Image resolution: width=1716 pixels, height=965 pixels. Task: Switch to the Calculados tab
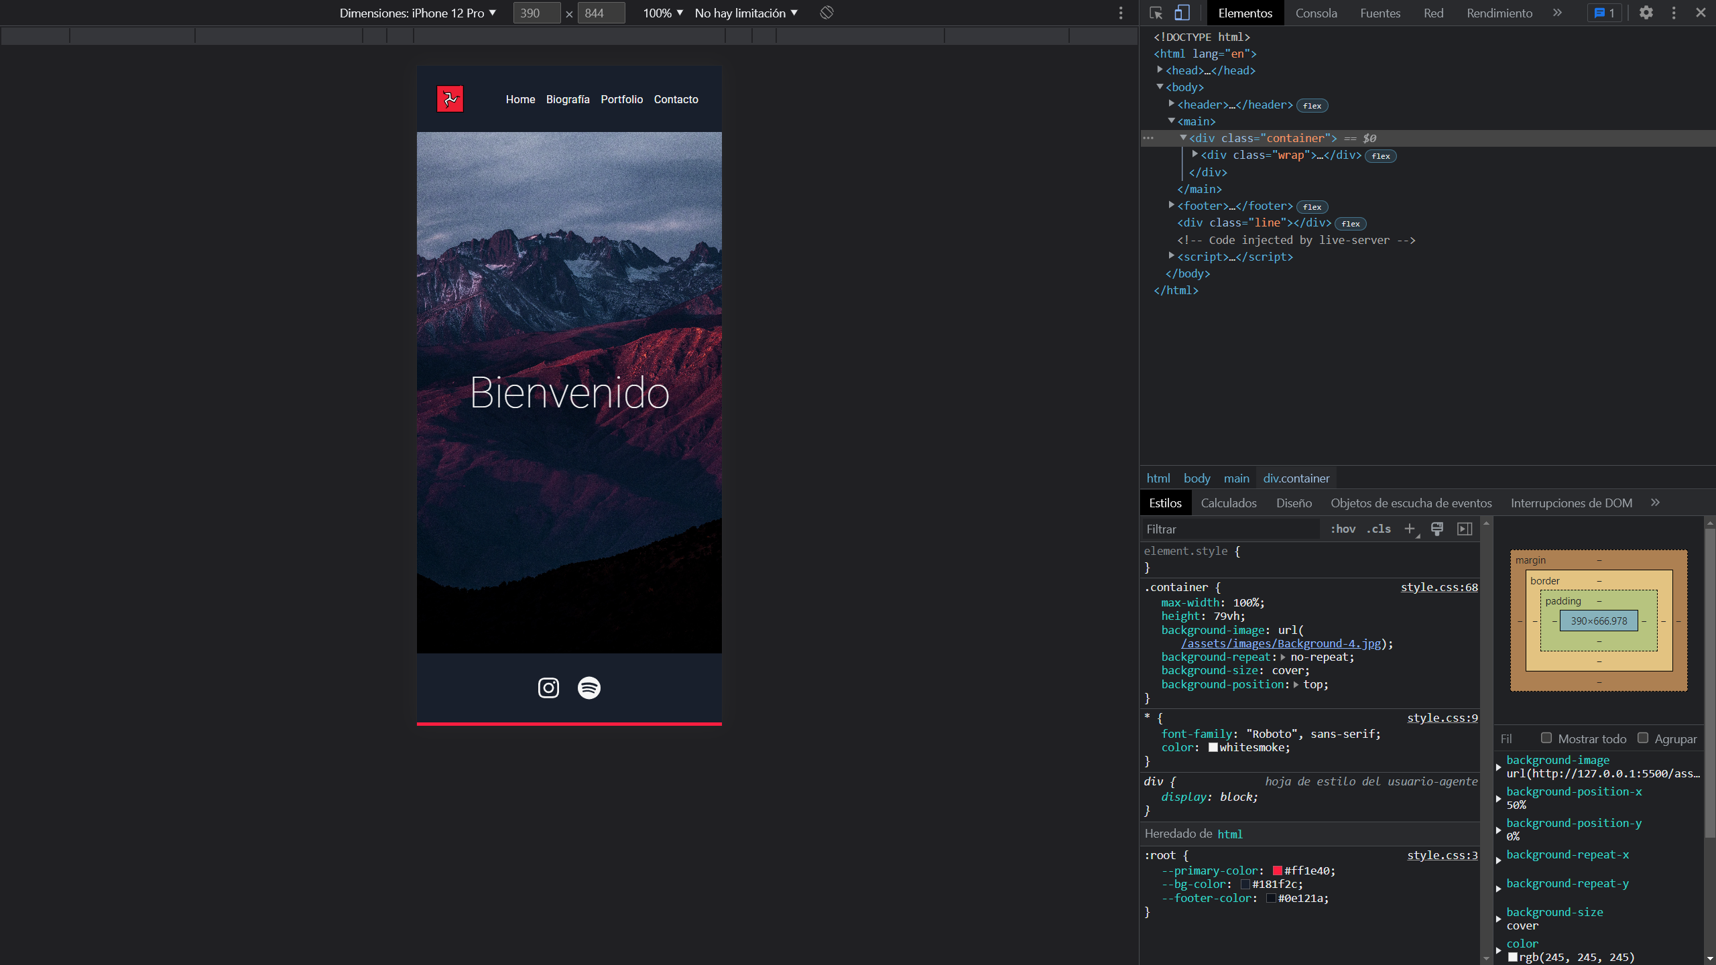(1228, 503)
